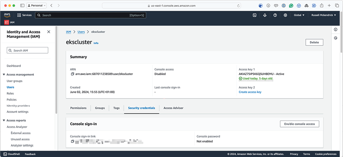Screen dimensions: 343x157
Task: Switch to the Permissions tab
Action: 78,108
